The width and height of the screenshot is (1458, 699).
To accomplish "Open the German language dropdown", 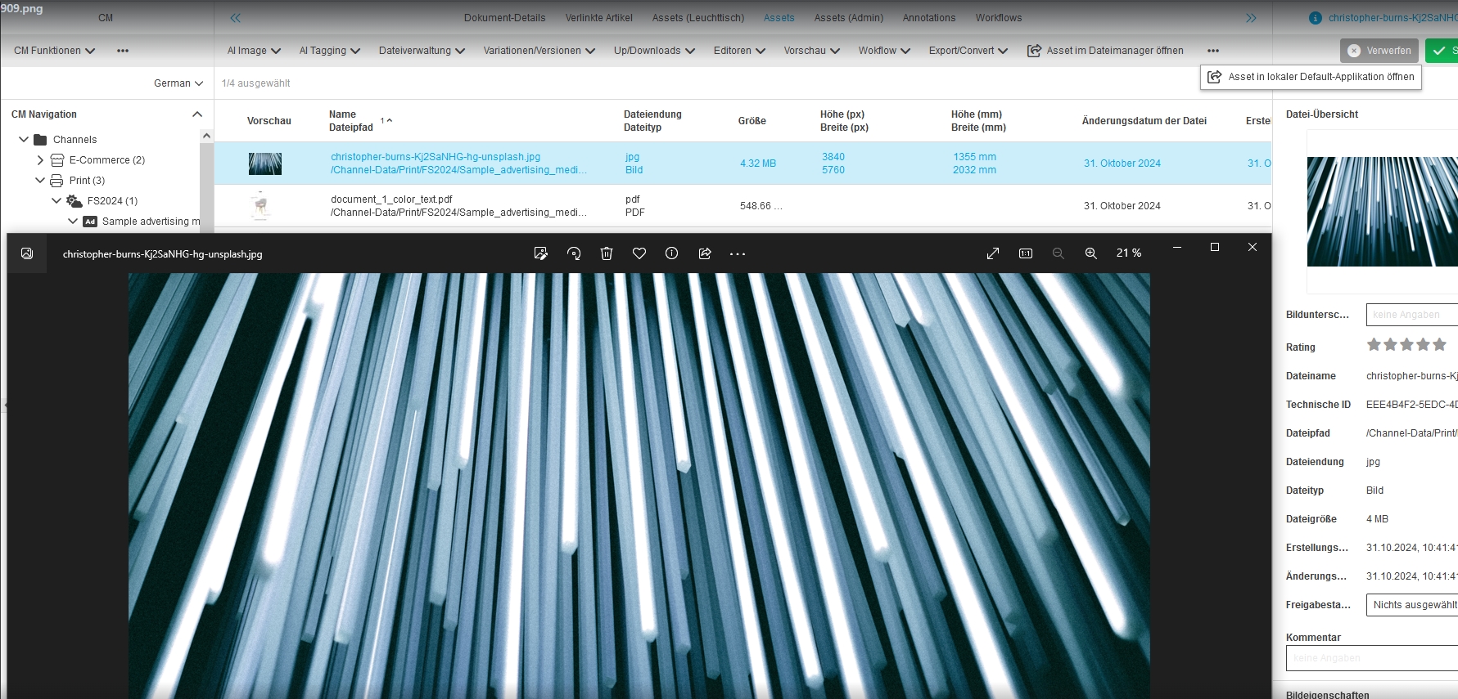I will click(x=178, y=83).
